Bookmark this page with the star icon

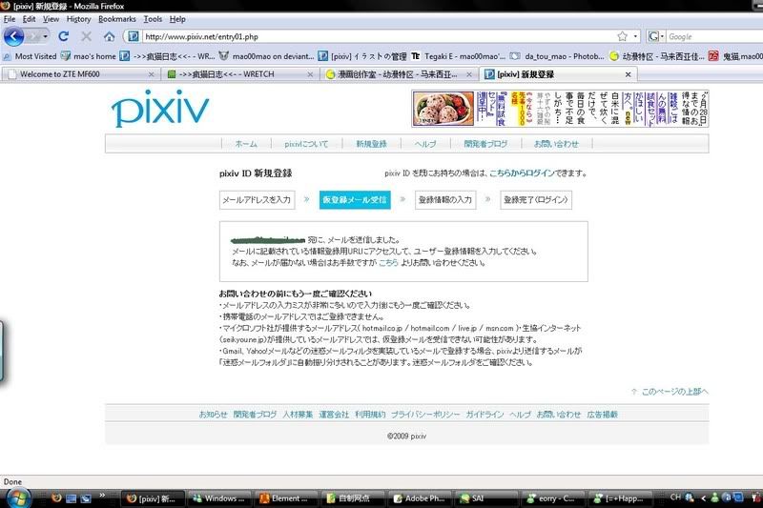click(623, 36)
